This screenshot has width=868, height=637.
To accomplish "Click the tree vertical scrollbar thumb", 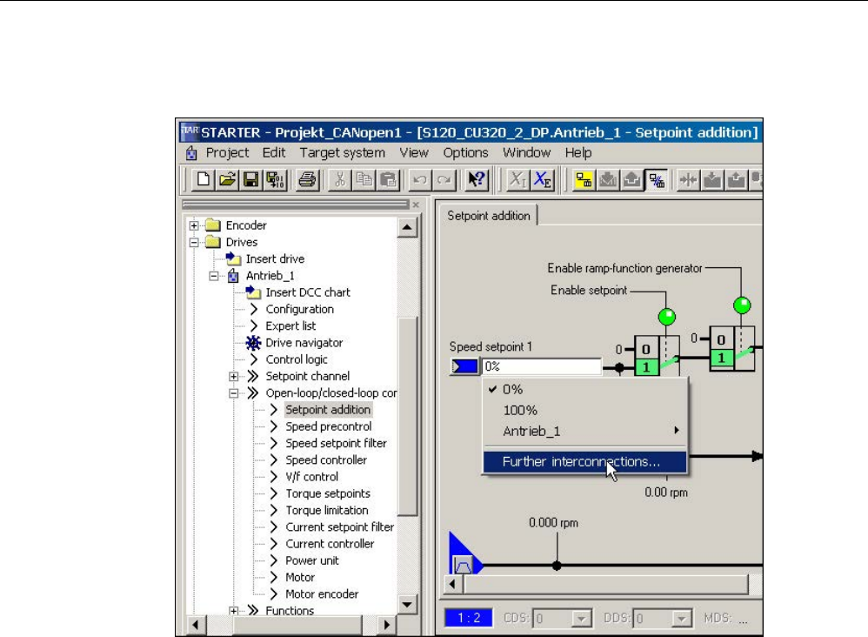I will coord(407,417).
